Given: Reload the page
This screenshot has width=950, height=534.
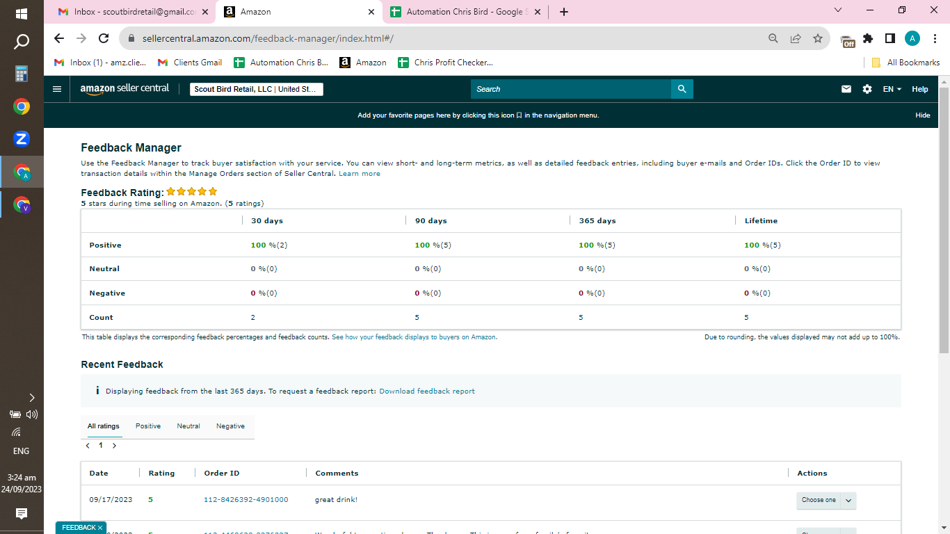Looking at the screenshot, I should [x=104, y=38].
